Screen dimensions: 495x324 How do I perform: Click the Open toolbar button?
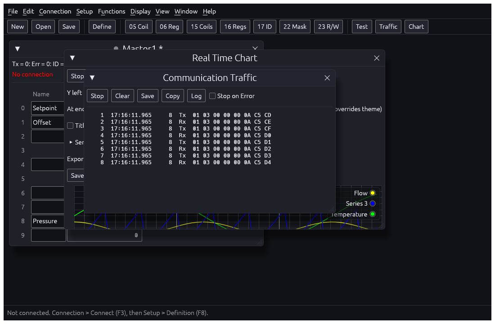tap(43, 27)
